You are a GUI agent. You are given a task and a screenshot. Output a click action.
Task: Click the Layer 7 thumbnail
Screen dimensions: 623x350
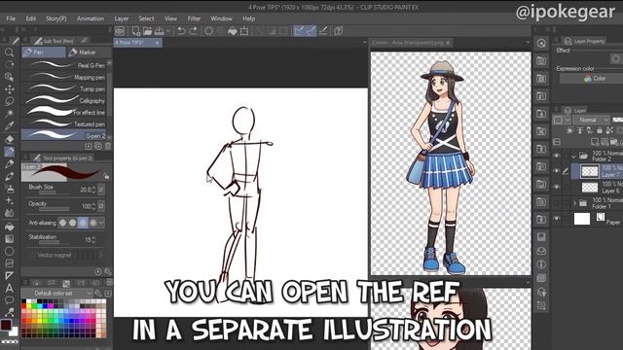[590, 171]
